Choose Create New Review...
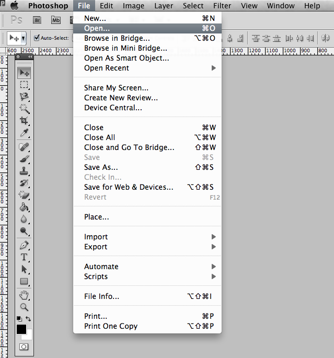 coord(147,98)
